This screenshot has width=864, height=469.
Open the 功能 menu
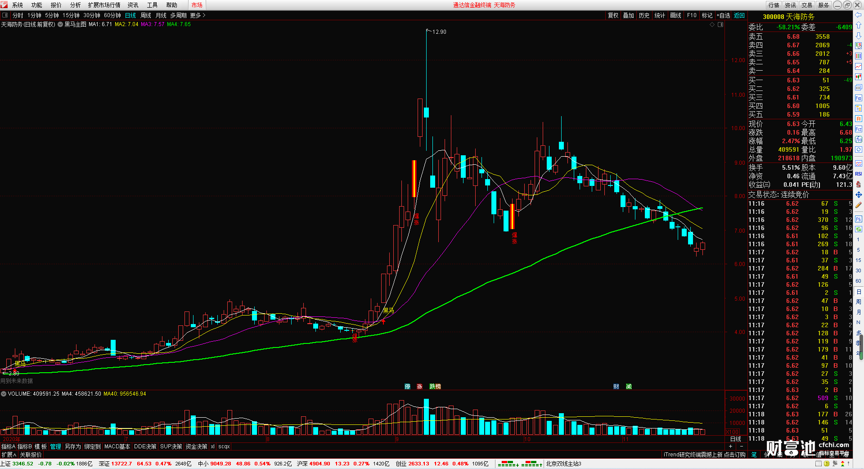tap(37, 5)
